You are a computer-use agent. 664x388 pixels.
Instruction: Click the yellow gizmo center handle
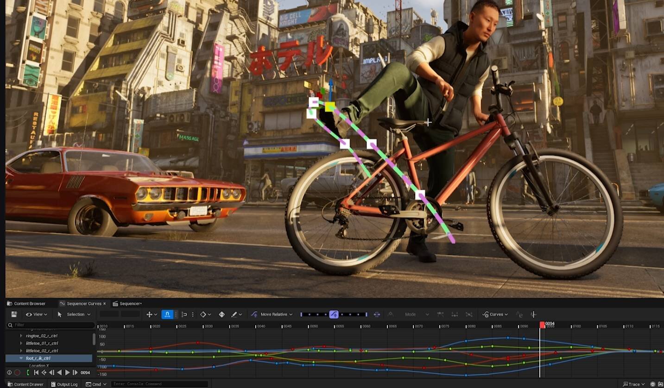pos(330,107)
